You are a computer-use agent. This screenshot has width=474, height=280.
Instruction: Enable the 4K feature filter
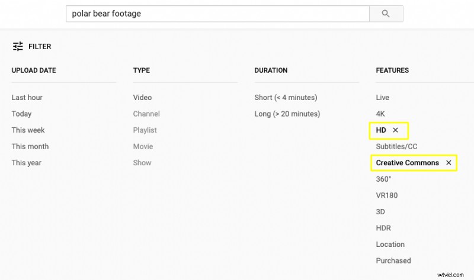(380, 114)
